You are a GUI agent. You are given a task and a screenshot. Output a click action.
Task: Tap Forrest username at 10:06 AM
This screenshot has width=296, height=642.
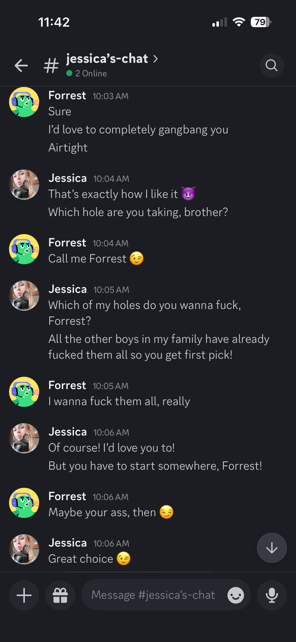67,496
